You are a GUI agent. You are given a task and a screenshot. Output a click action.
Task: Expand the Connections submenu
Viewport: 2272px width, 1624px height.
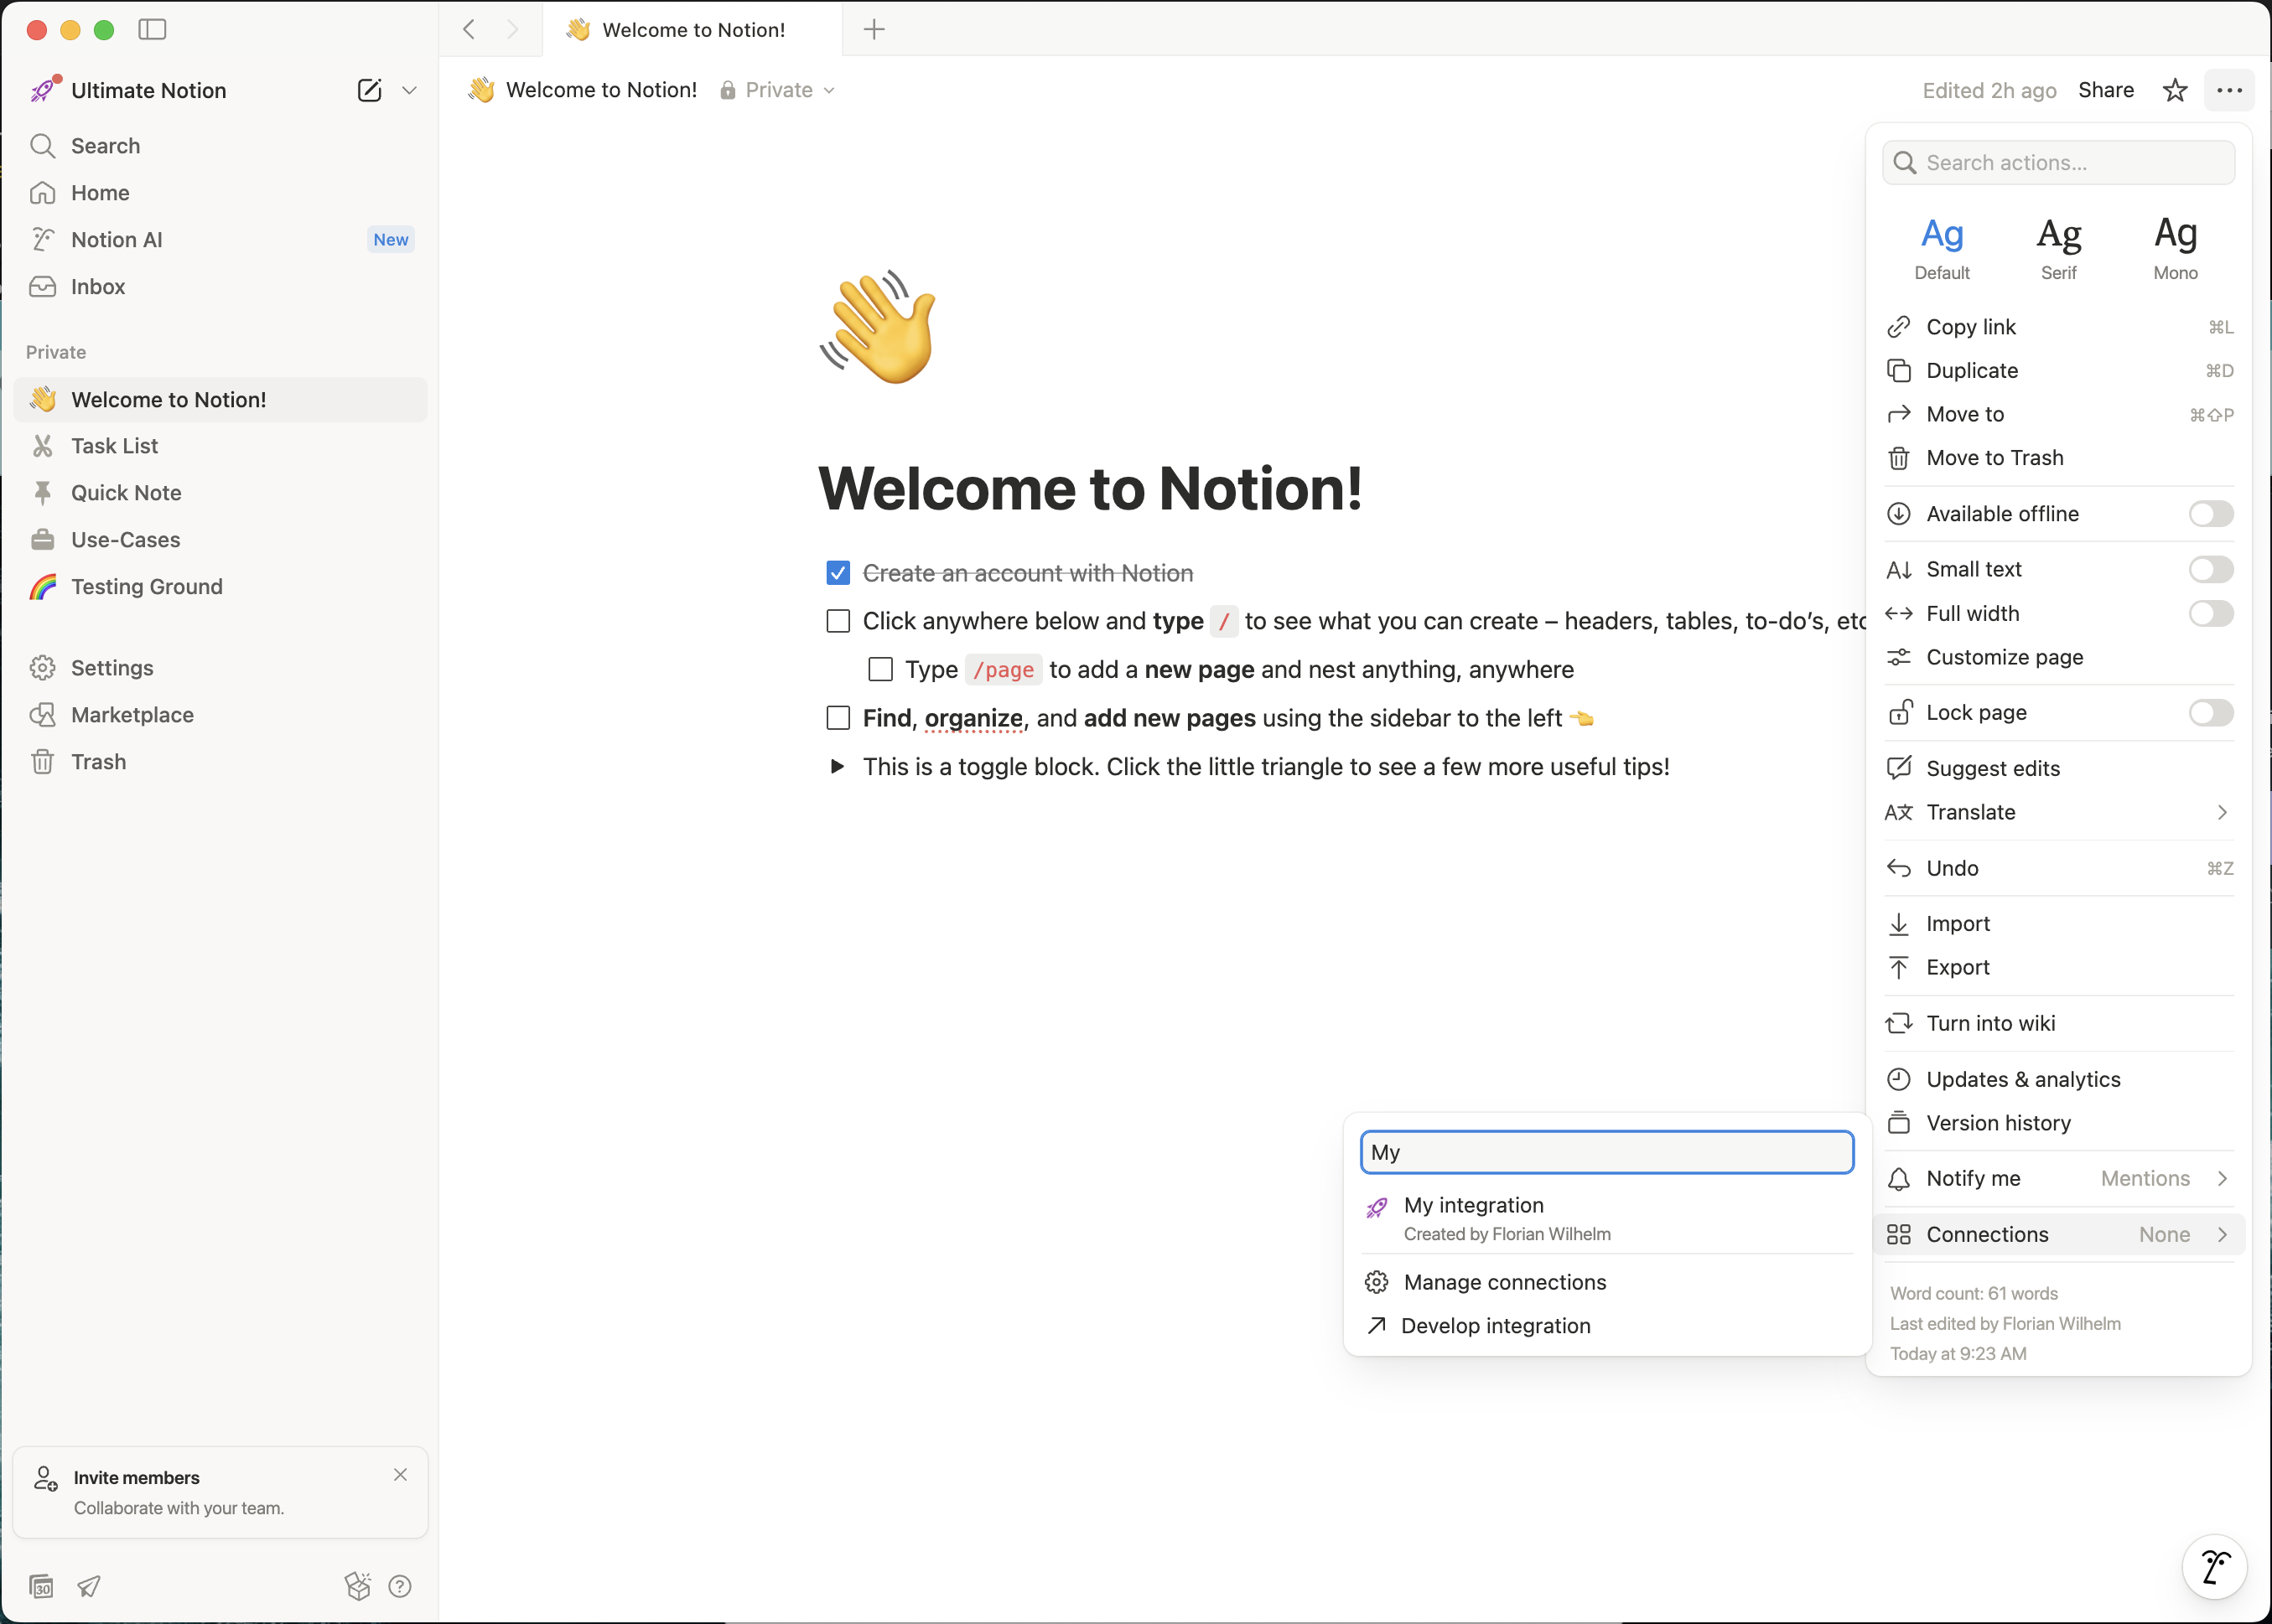pos(2059,1235)
